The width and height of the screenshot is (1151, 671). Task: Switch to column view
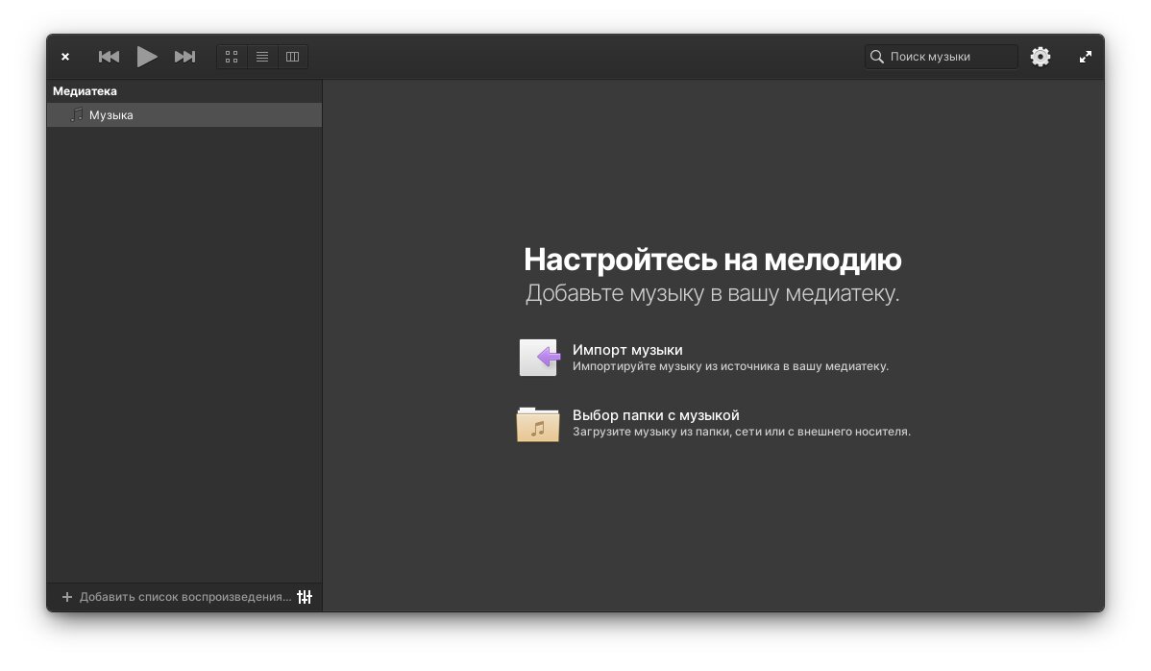292,57
